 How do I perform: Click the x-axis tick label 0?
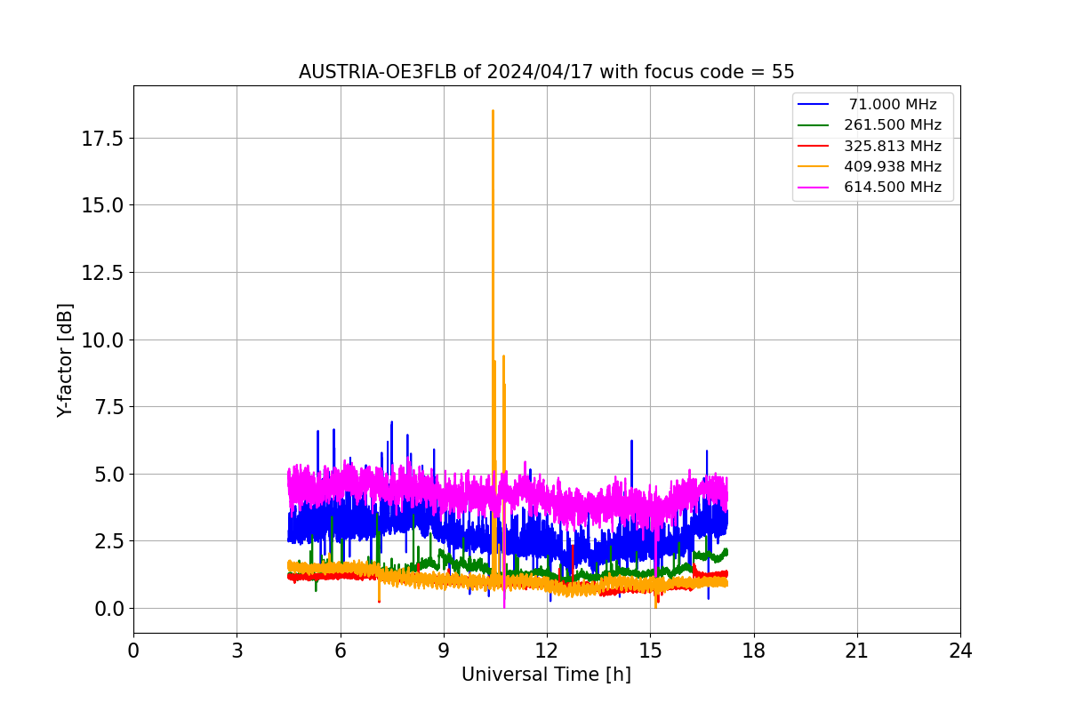(133, 651)
